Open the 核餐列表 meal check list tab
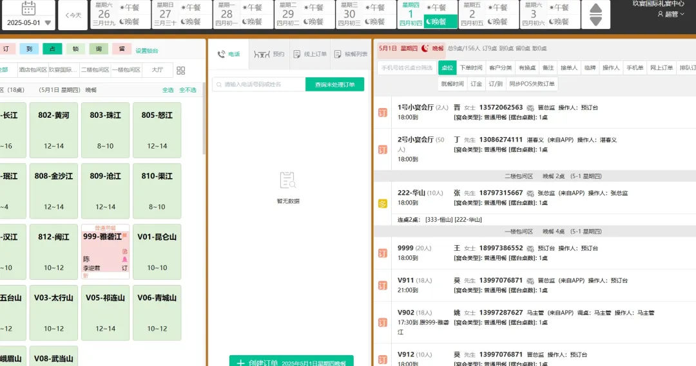Image resolution: width=696 pixels, height=366 pixels. (x=351, y=55)
